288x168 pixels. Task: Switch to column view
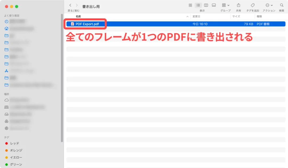206,5
